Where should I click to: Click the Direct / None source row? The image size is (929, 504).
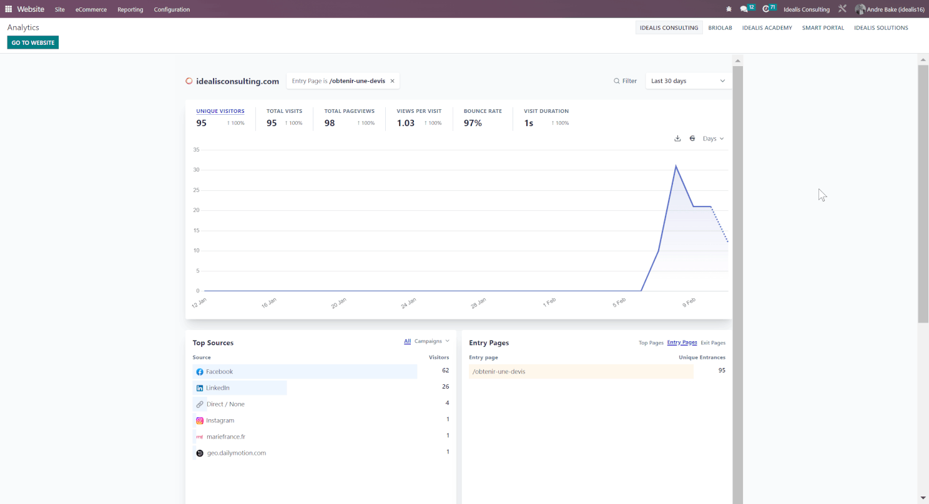click(321, 404)
